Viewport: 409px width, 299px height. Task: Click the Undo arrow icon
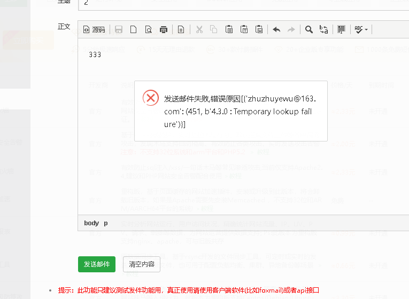(x=276, y=30)
